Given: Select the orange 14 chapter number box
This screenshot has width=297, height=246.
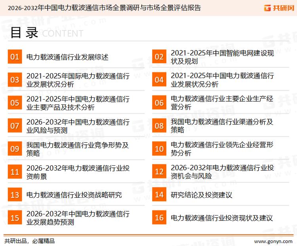Looking at the screenshot, I should click(159, 195).
